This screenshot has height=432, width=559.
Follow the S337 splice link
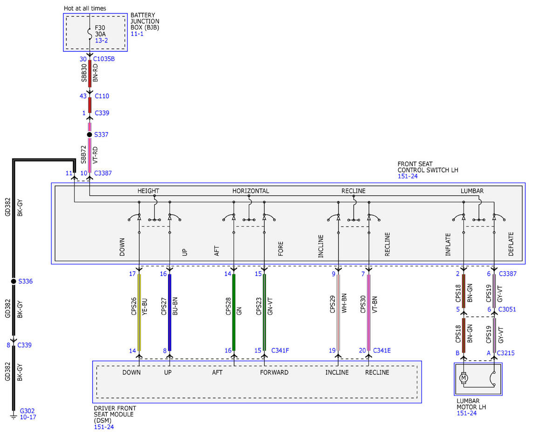coord(101,134)
